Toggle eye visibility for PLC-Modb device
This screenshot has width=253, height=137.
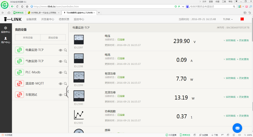[60, 72]
